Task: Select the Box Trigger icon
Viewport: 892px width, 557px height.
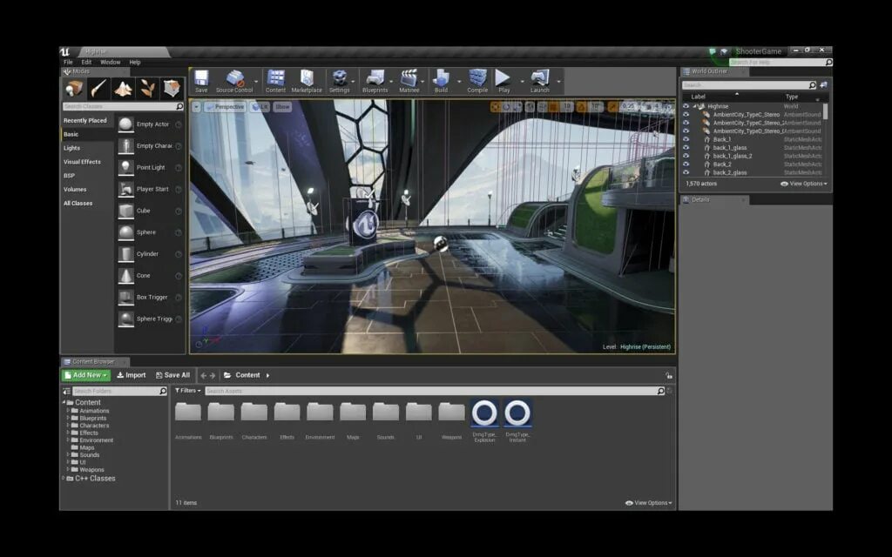Action: click(125, 297)
